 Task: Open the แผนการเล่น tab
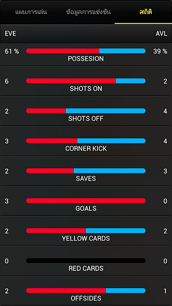tap(31, 12)
